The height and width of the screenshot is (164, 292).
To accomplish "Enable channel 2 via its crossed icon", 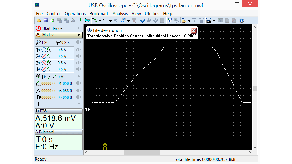I will point(44,56).
